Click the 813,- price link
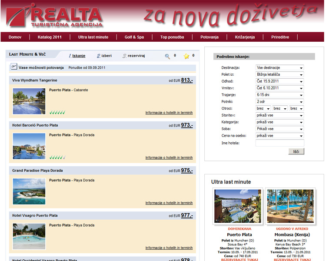This screenshot has width=326, height=261. pos(187,80)
